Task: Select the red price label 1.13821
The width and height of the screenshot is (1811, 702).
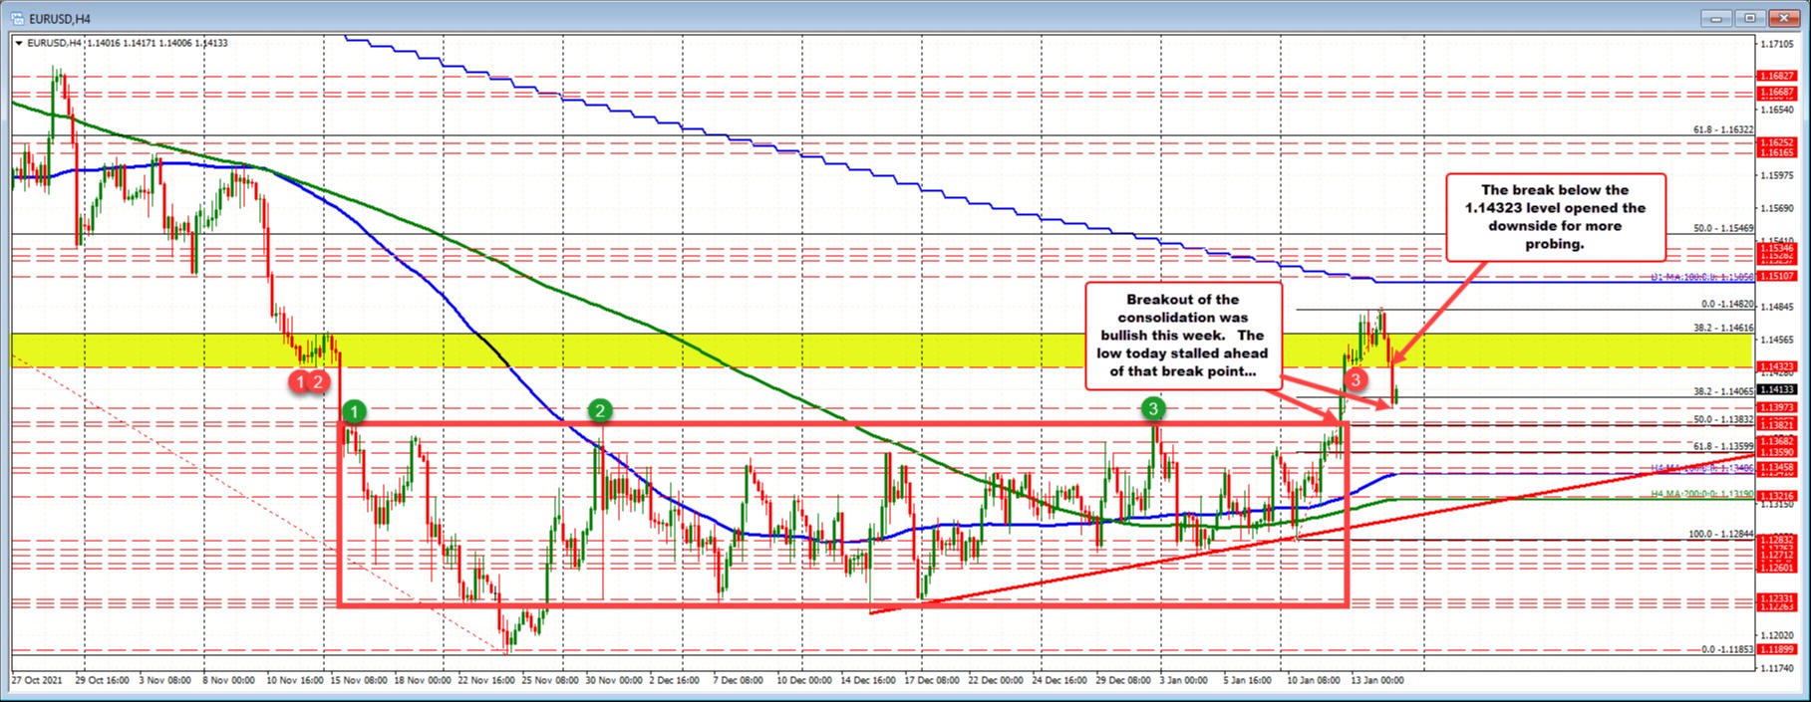Action: (1776, 424)
